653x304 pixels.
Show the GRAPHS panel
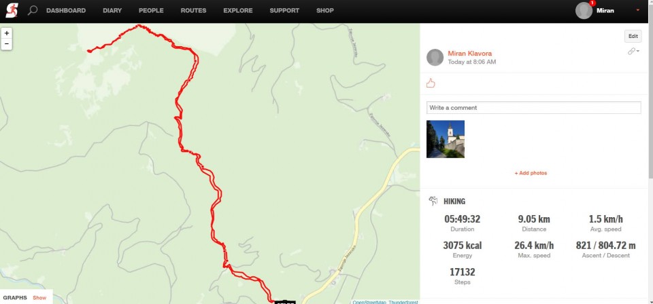(x=39, y=297)
